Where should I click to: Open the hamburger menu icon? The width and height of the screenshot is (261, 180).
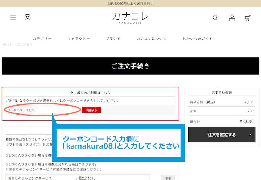point(13,17)
